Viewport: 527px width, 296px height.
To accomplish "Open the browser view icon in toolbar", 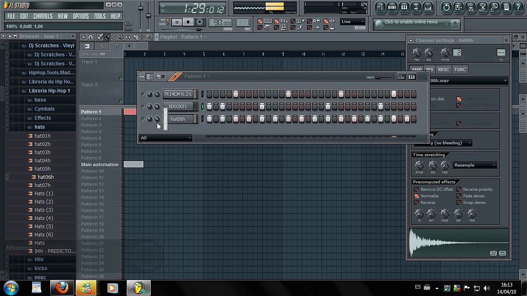I will (416, 7).
